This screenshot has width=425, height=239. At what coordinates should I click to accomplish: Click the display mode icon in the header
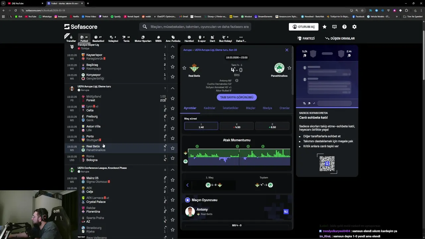[x=334, y=27]
